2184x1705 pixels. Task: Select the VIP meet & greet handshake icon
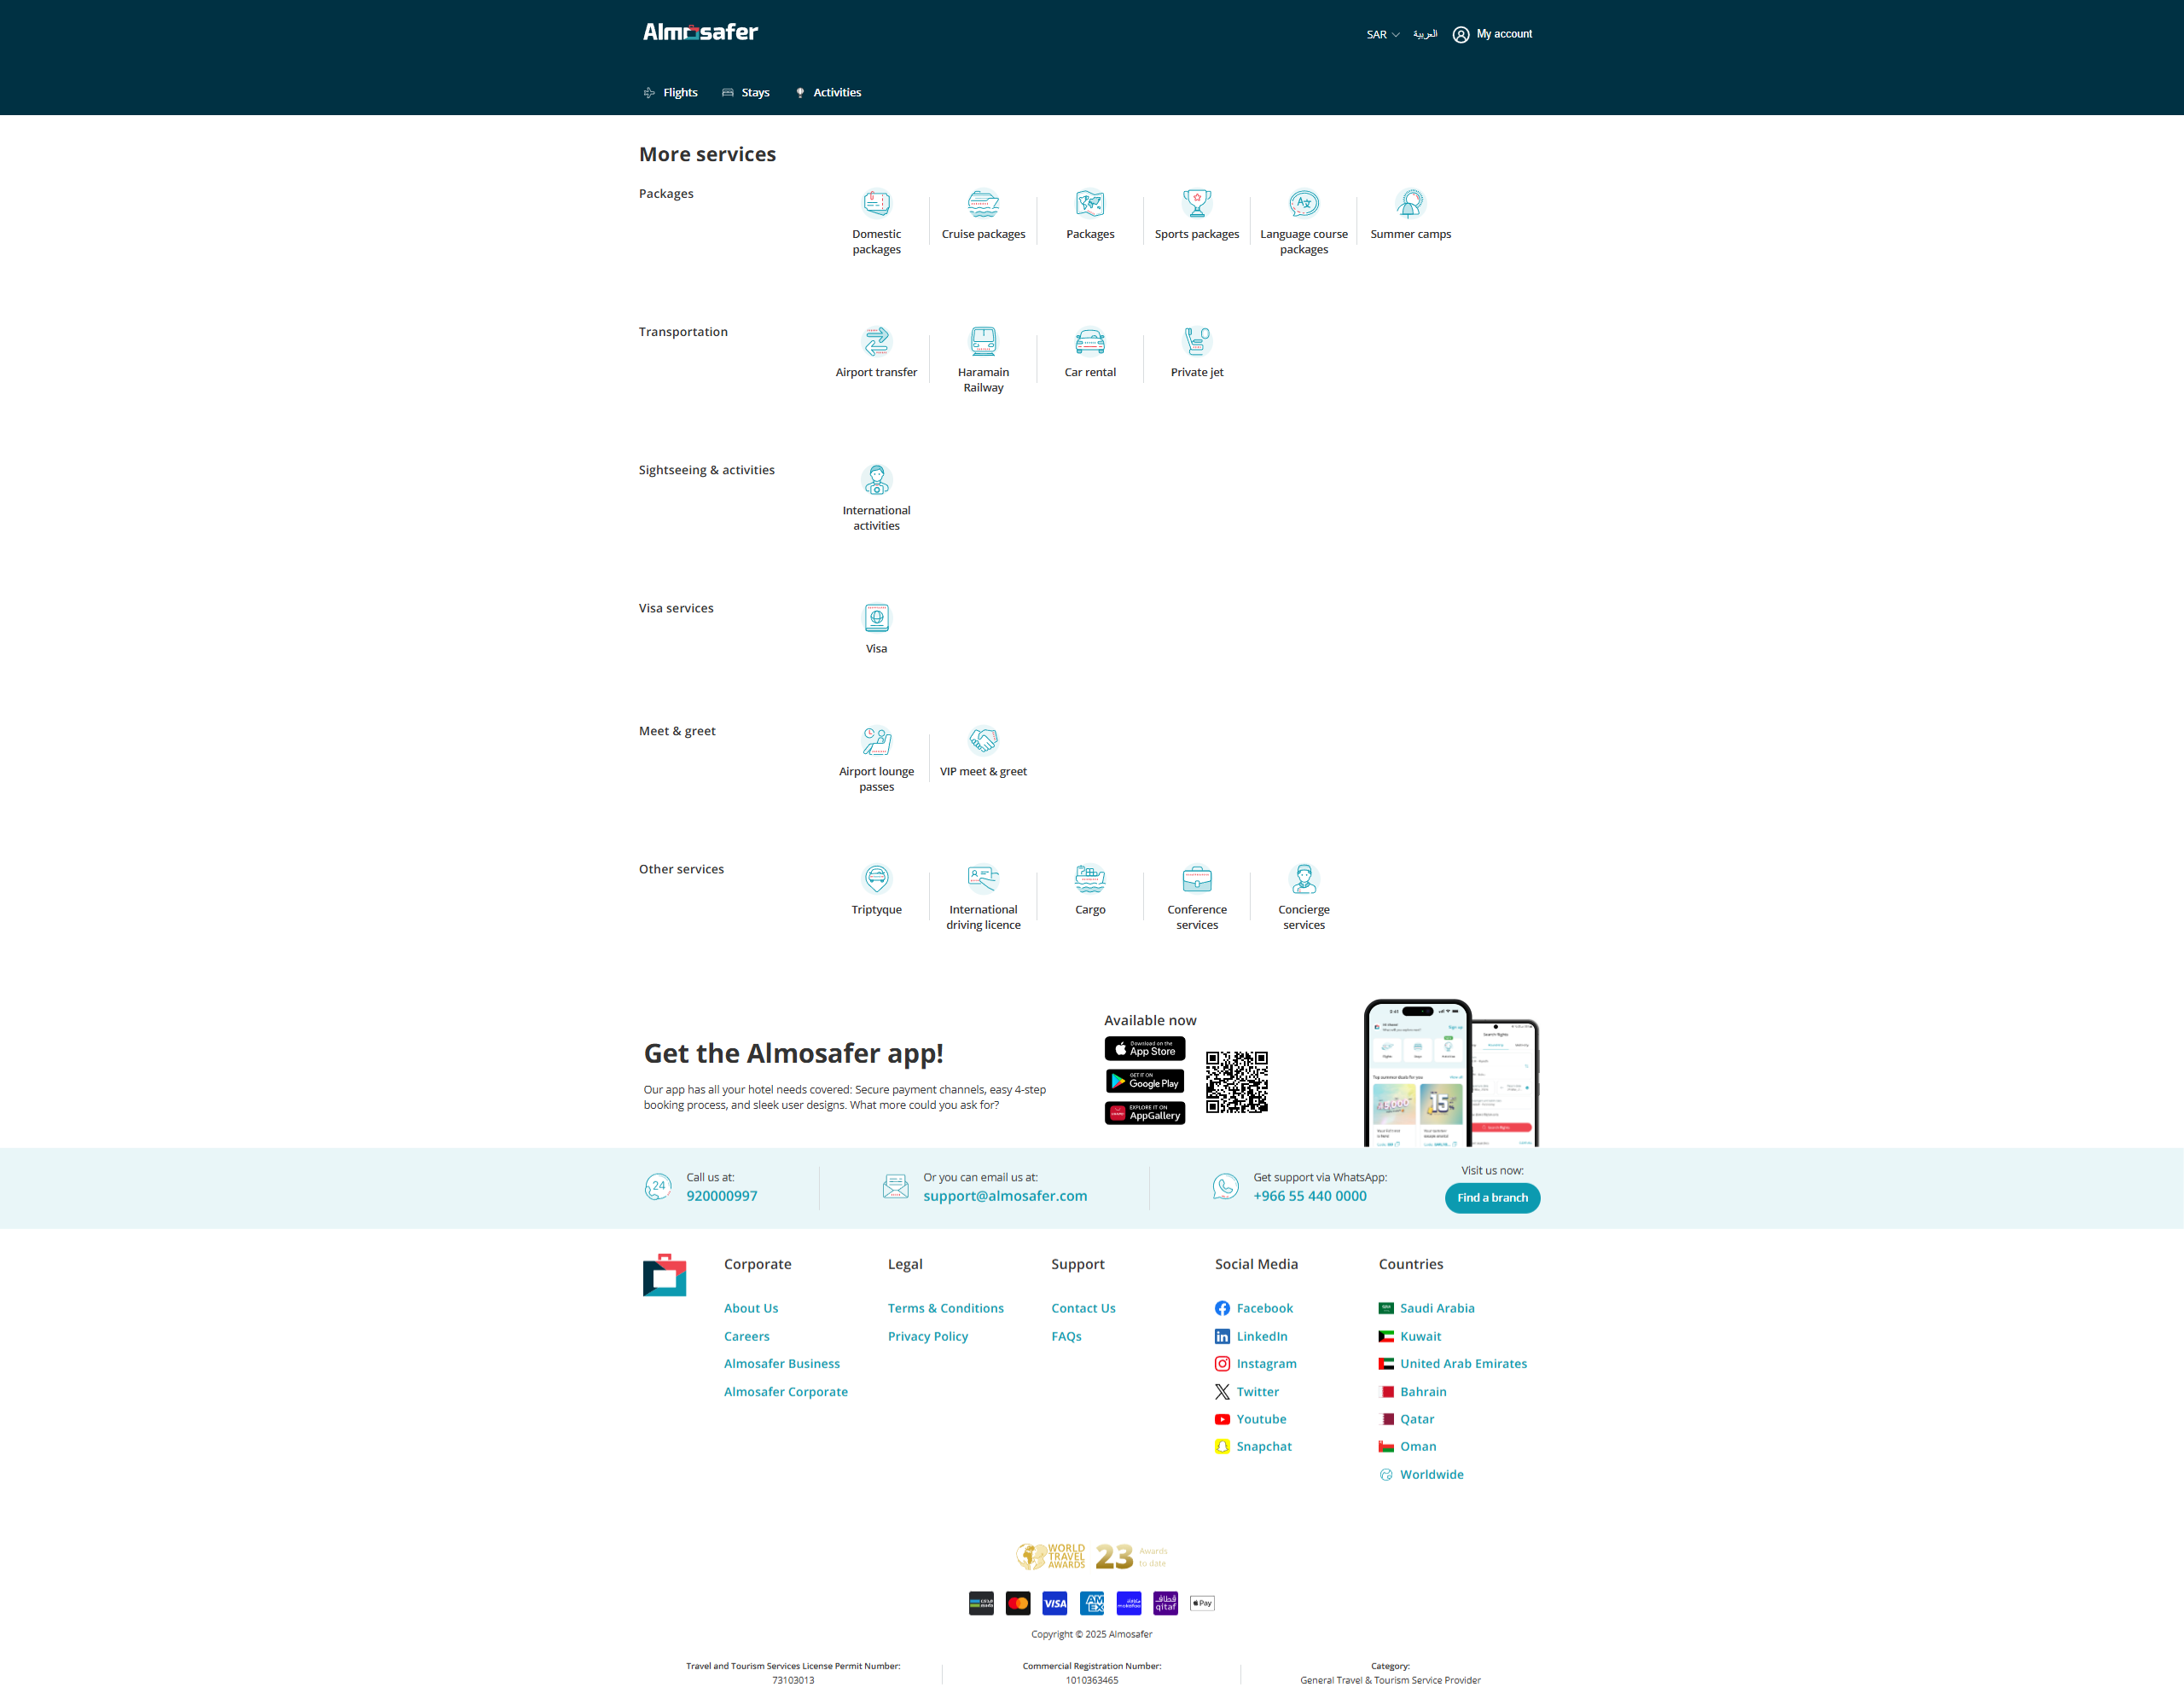[x=983, y=741]
